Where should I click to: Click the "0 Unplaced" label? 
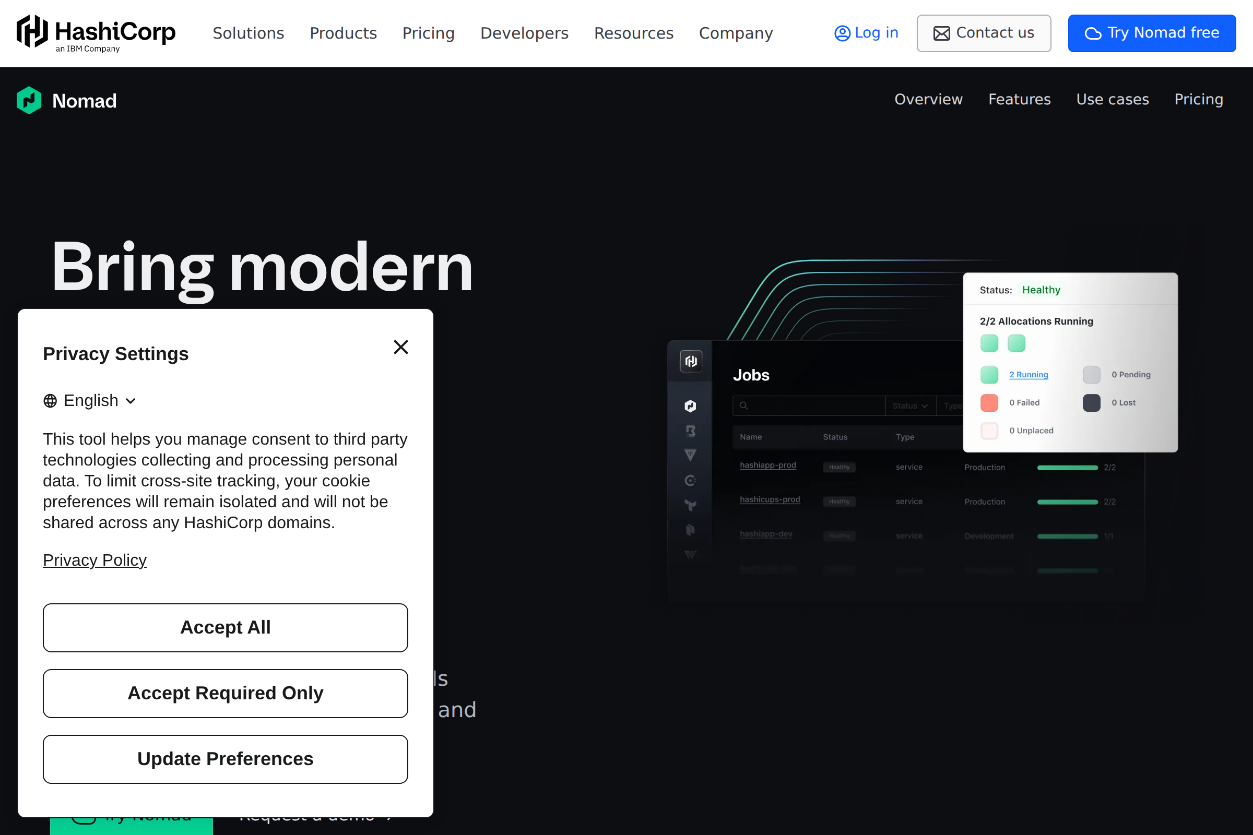click(1032, 430)
